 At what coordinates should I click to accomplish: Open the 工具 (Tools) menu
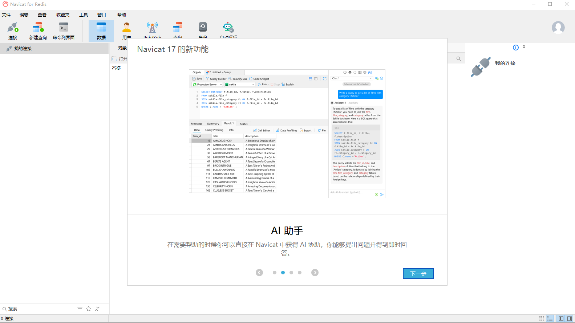pos(84,15)
